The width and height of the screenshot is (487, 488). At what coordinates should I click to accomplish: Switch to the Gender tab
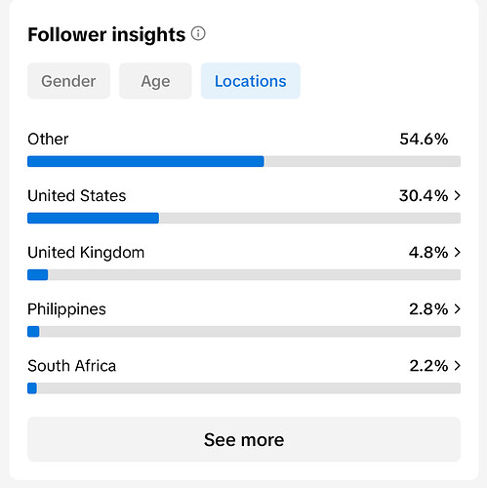[68, 81]
